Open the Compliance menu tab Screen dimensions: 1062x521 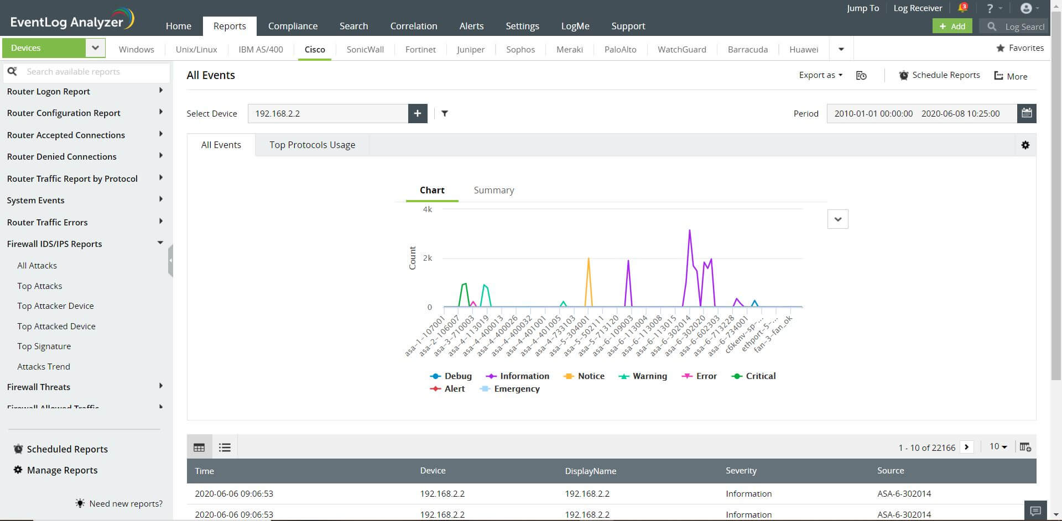coord(293,26)
